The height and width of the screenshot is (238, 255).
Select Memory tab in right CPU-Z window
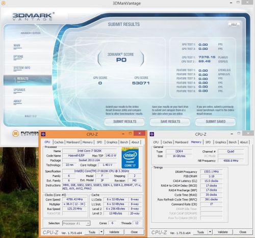coord(196,142)
